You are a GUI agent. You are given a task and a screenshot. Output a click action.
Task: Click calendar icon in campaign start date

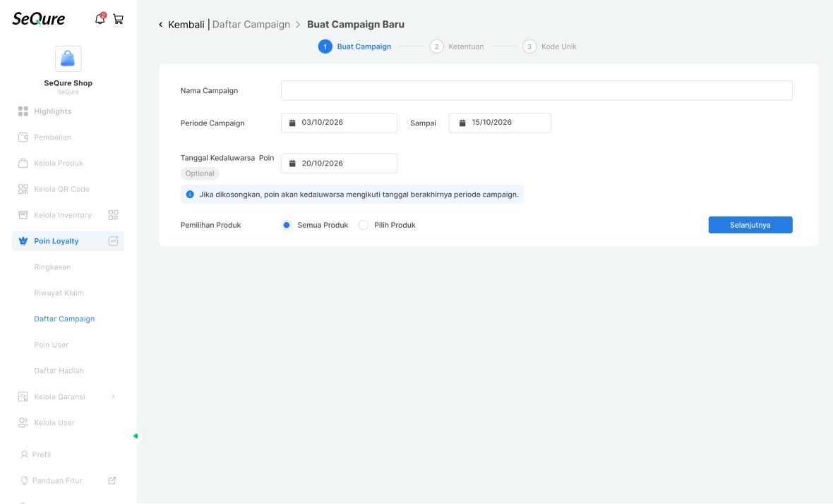tap(292, 123)
